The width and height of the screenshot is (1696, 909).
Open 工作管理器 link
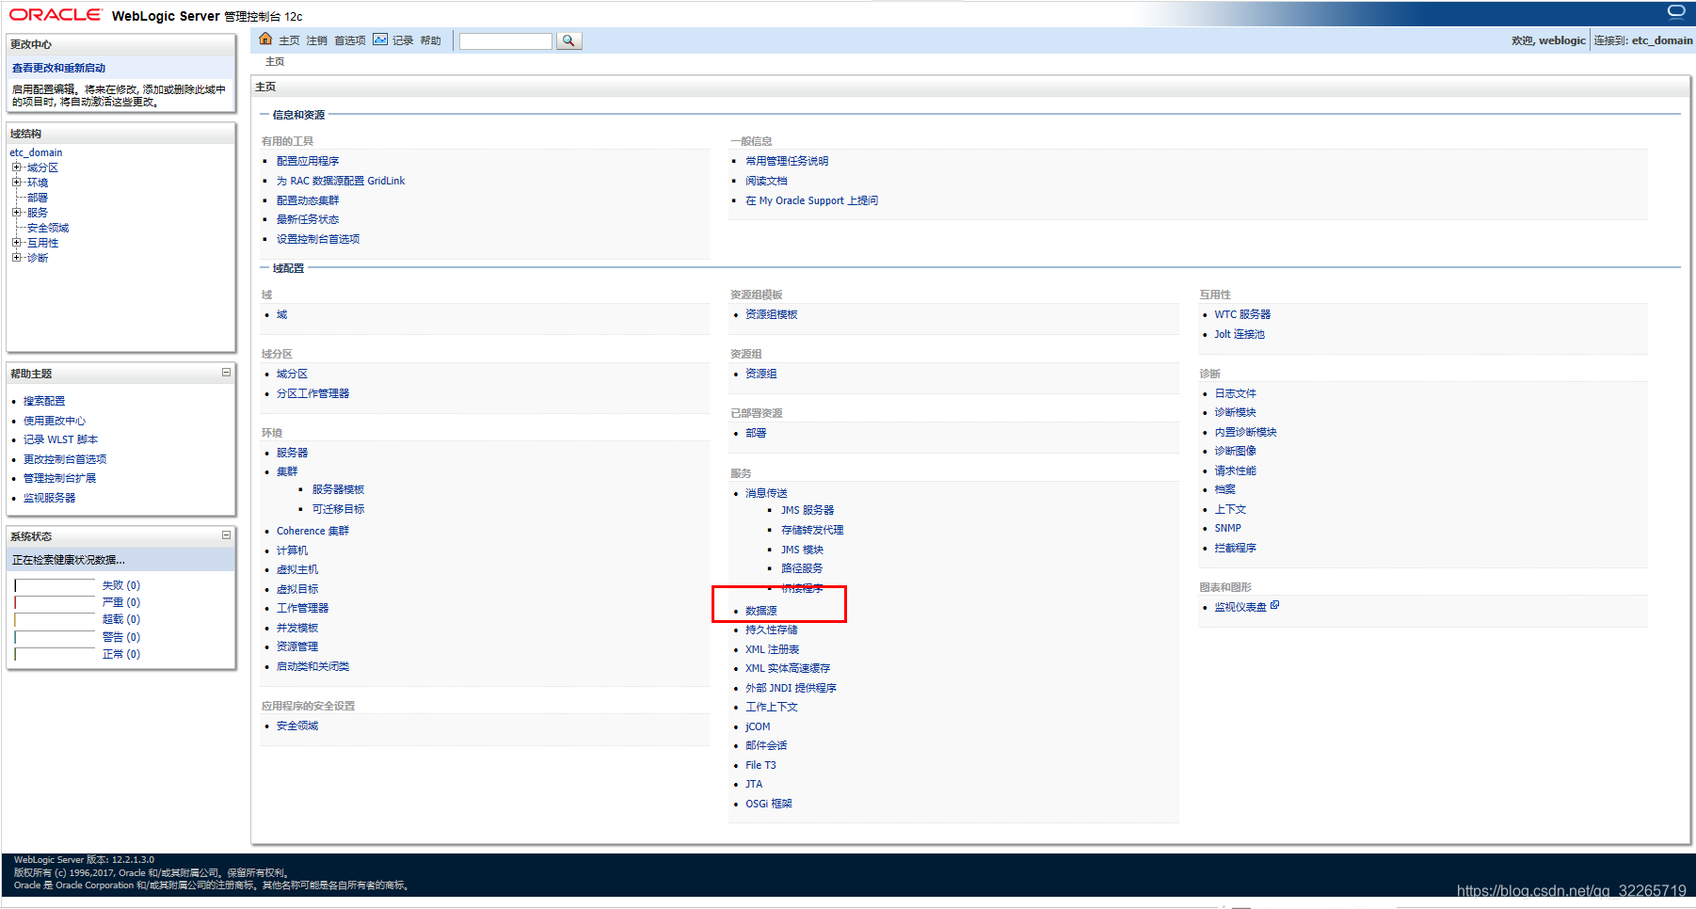302,608
